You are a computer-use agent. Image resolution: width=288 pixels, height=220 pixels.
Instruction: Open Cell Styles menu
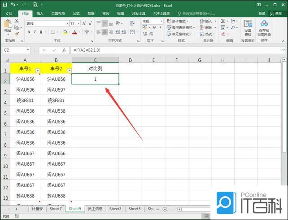coord(179,34)
